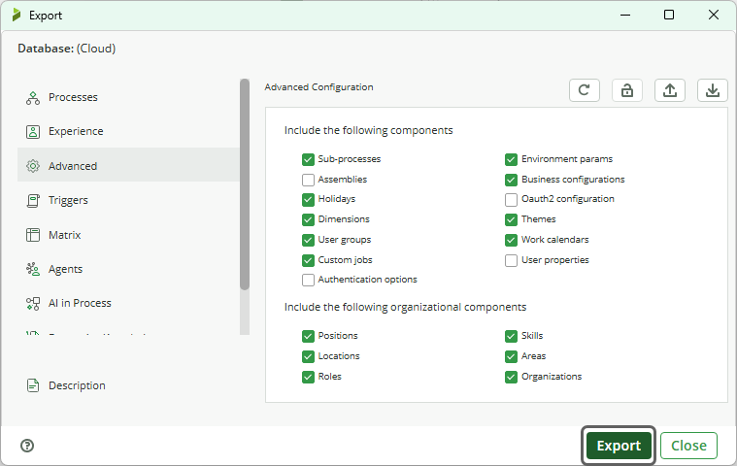The image size is (737, 466).
Task: Click the AI in Process icon
Action: tap(33, 304)
